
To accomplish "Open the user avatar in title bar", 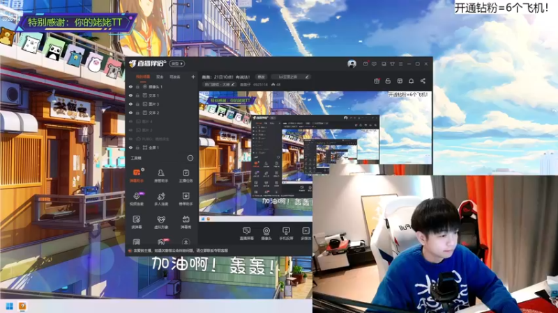I will 352,64.
